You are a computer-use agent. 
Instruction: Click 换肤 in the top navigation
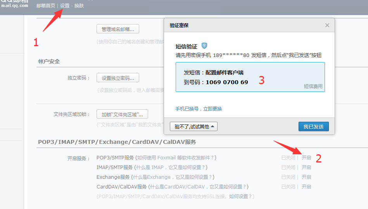79,6
